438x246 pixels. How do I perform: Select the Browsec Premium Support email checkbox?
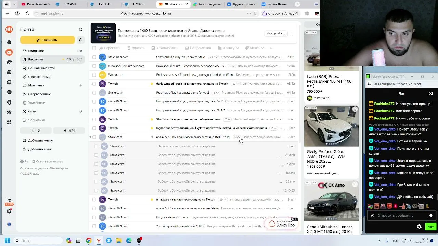point(94,66)
